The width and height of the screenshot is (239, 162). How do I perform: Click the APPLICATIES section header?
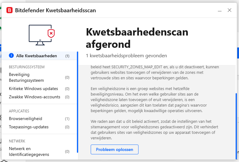[x=19, y=111]
